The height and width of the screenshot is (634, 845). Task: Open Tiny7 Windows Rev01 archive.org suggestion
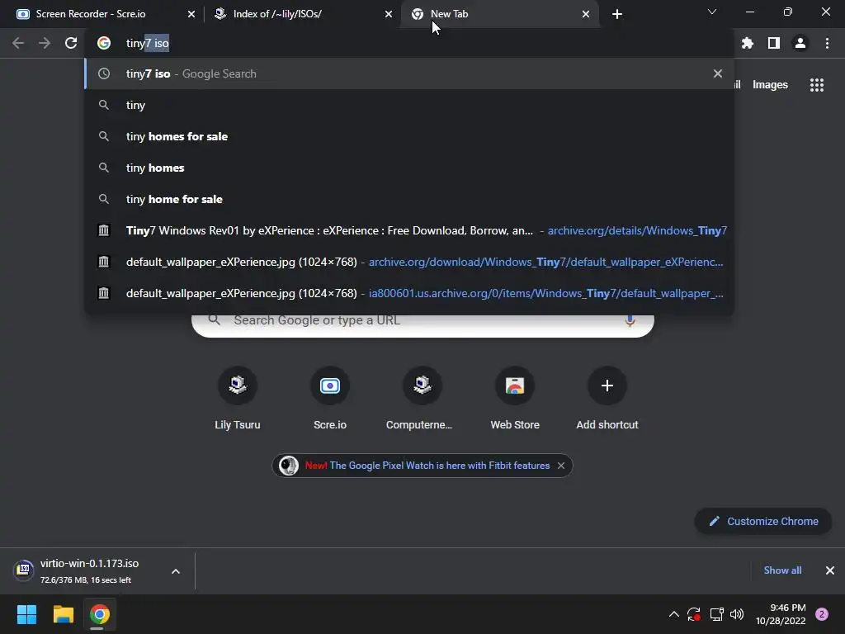(409, 230)
